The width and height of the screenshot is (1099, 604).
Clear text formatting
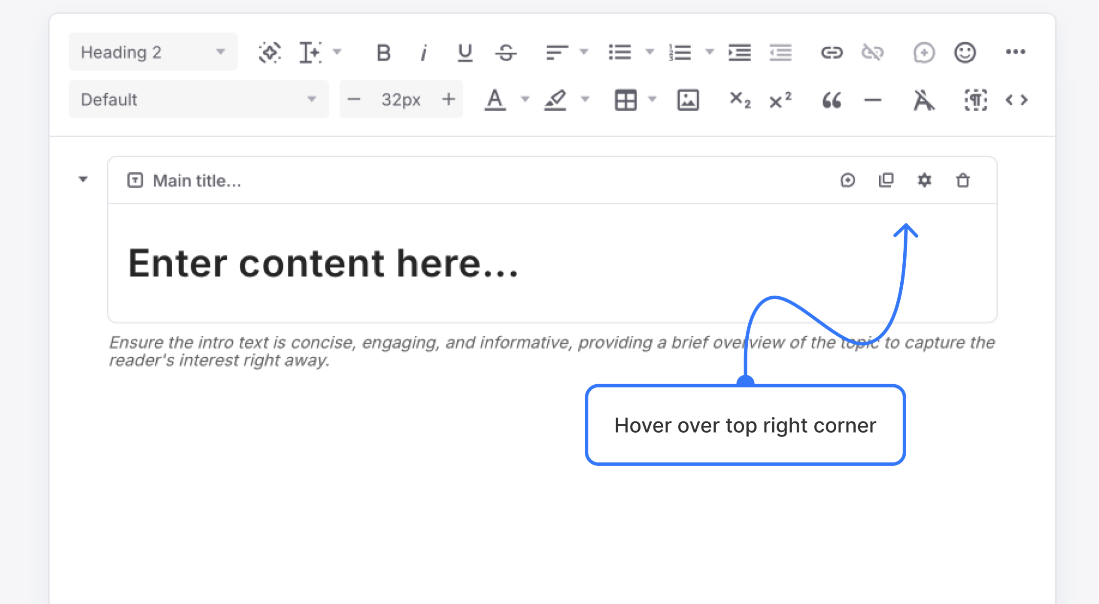(x=924, y=99)
